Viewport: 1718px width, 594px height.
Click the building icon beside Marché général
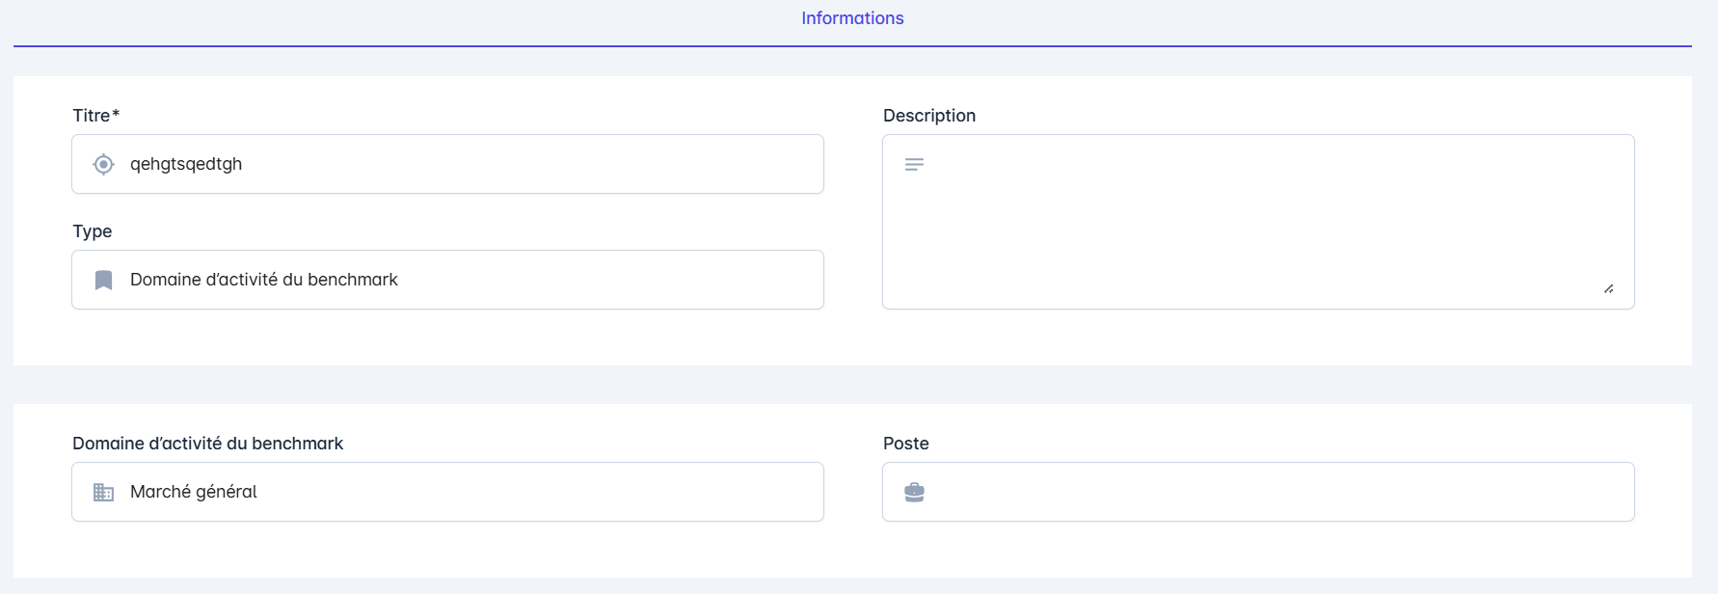click(103, 493)
